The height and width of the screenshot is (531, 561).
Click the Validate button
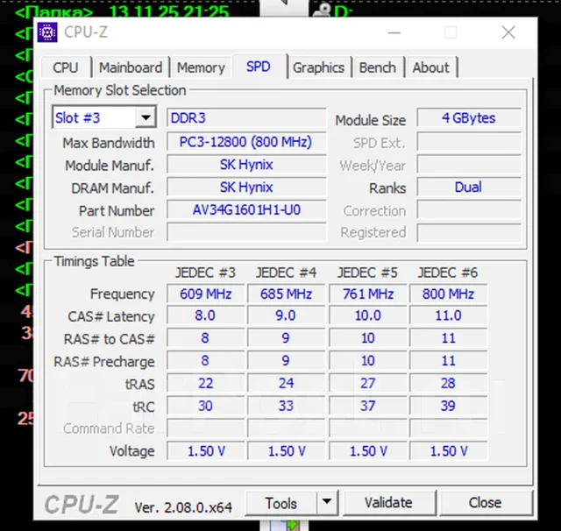[388, 502]
